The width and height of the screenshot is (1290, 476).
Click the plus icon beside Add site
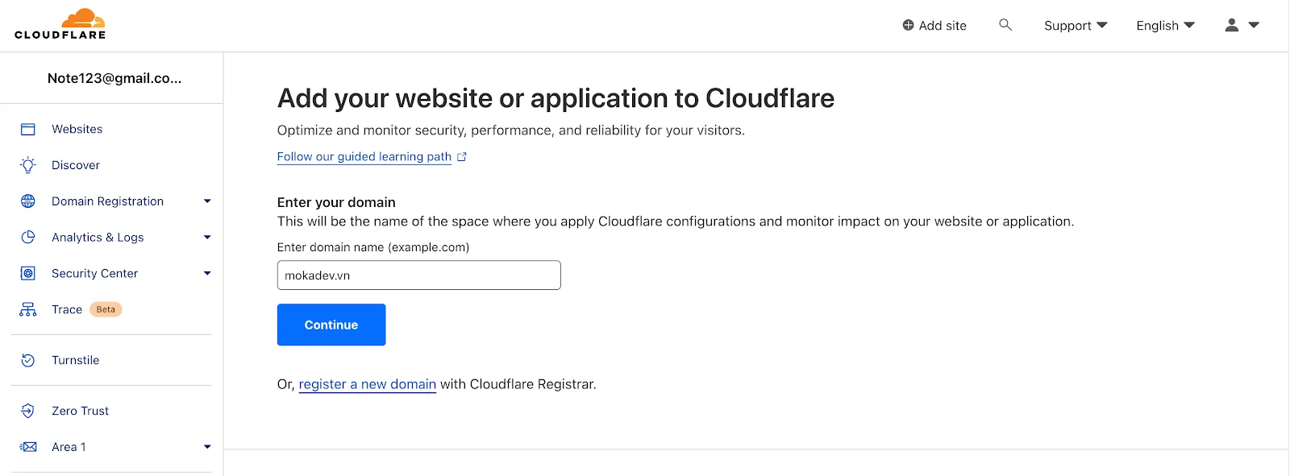[909, 26]
